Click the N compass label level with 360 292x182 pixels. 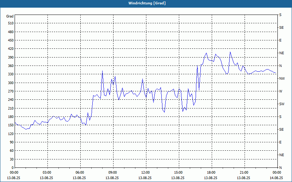pos(280,66)
